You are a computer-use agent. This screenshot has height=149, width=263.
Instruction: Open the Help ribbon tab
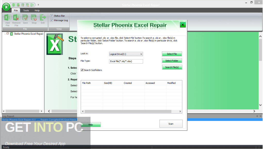[37, 10]
